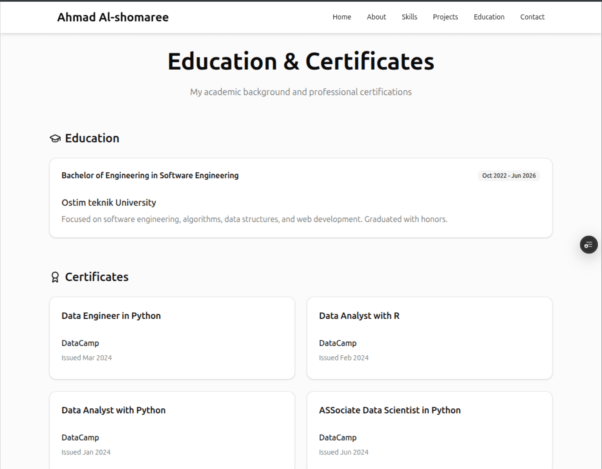The image size is (602, 469).
Task: Select the Bachelor of Engineering degree card title
Action: click(150, 175)
